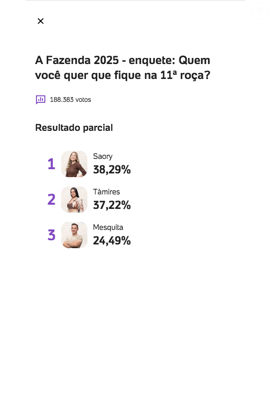Click the Resultado parcial heading
271x401 pixels.
pos(74,127)
